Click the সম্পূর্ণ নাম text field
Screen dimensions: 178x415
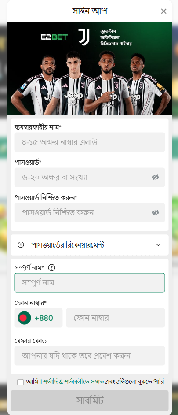pyautogui.click(x=90, y=283)
